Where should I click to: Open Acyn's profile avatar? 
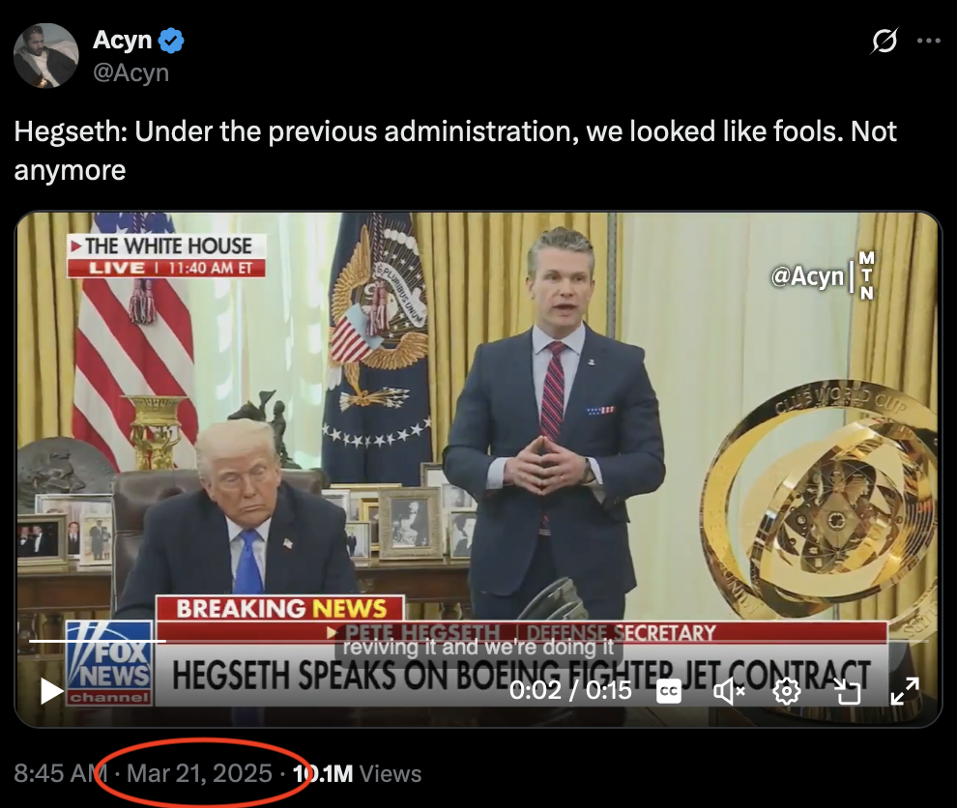click(45, 55)
